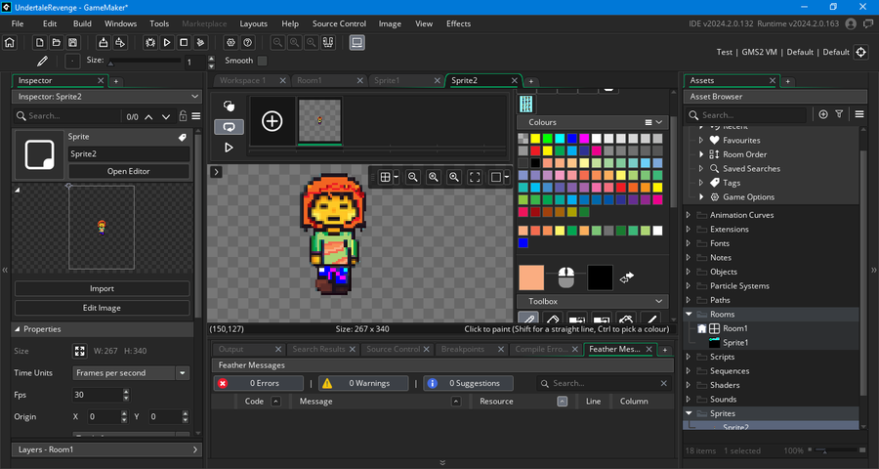Fit the sprite canvas to the window
Screen dimensions: 879x469
475,177
